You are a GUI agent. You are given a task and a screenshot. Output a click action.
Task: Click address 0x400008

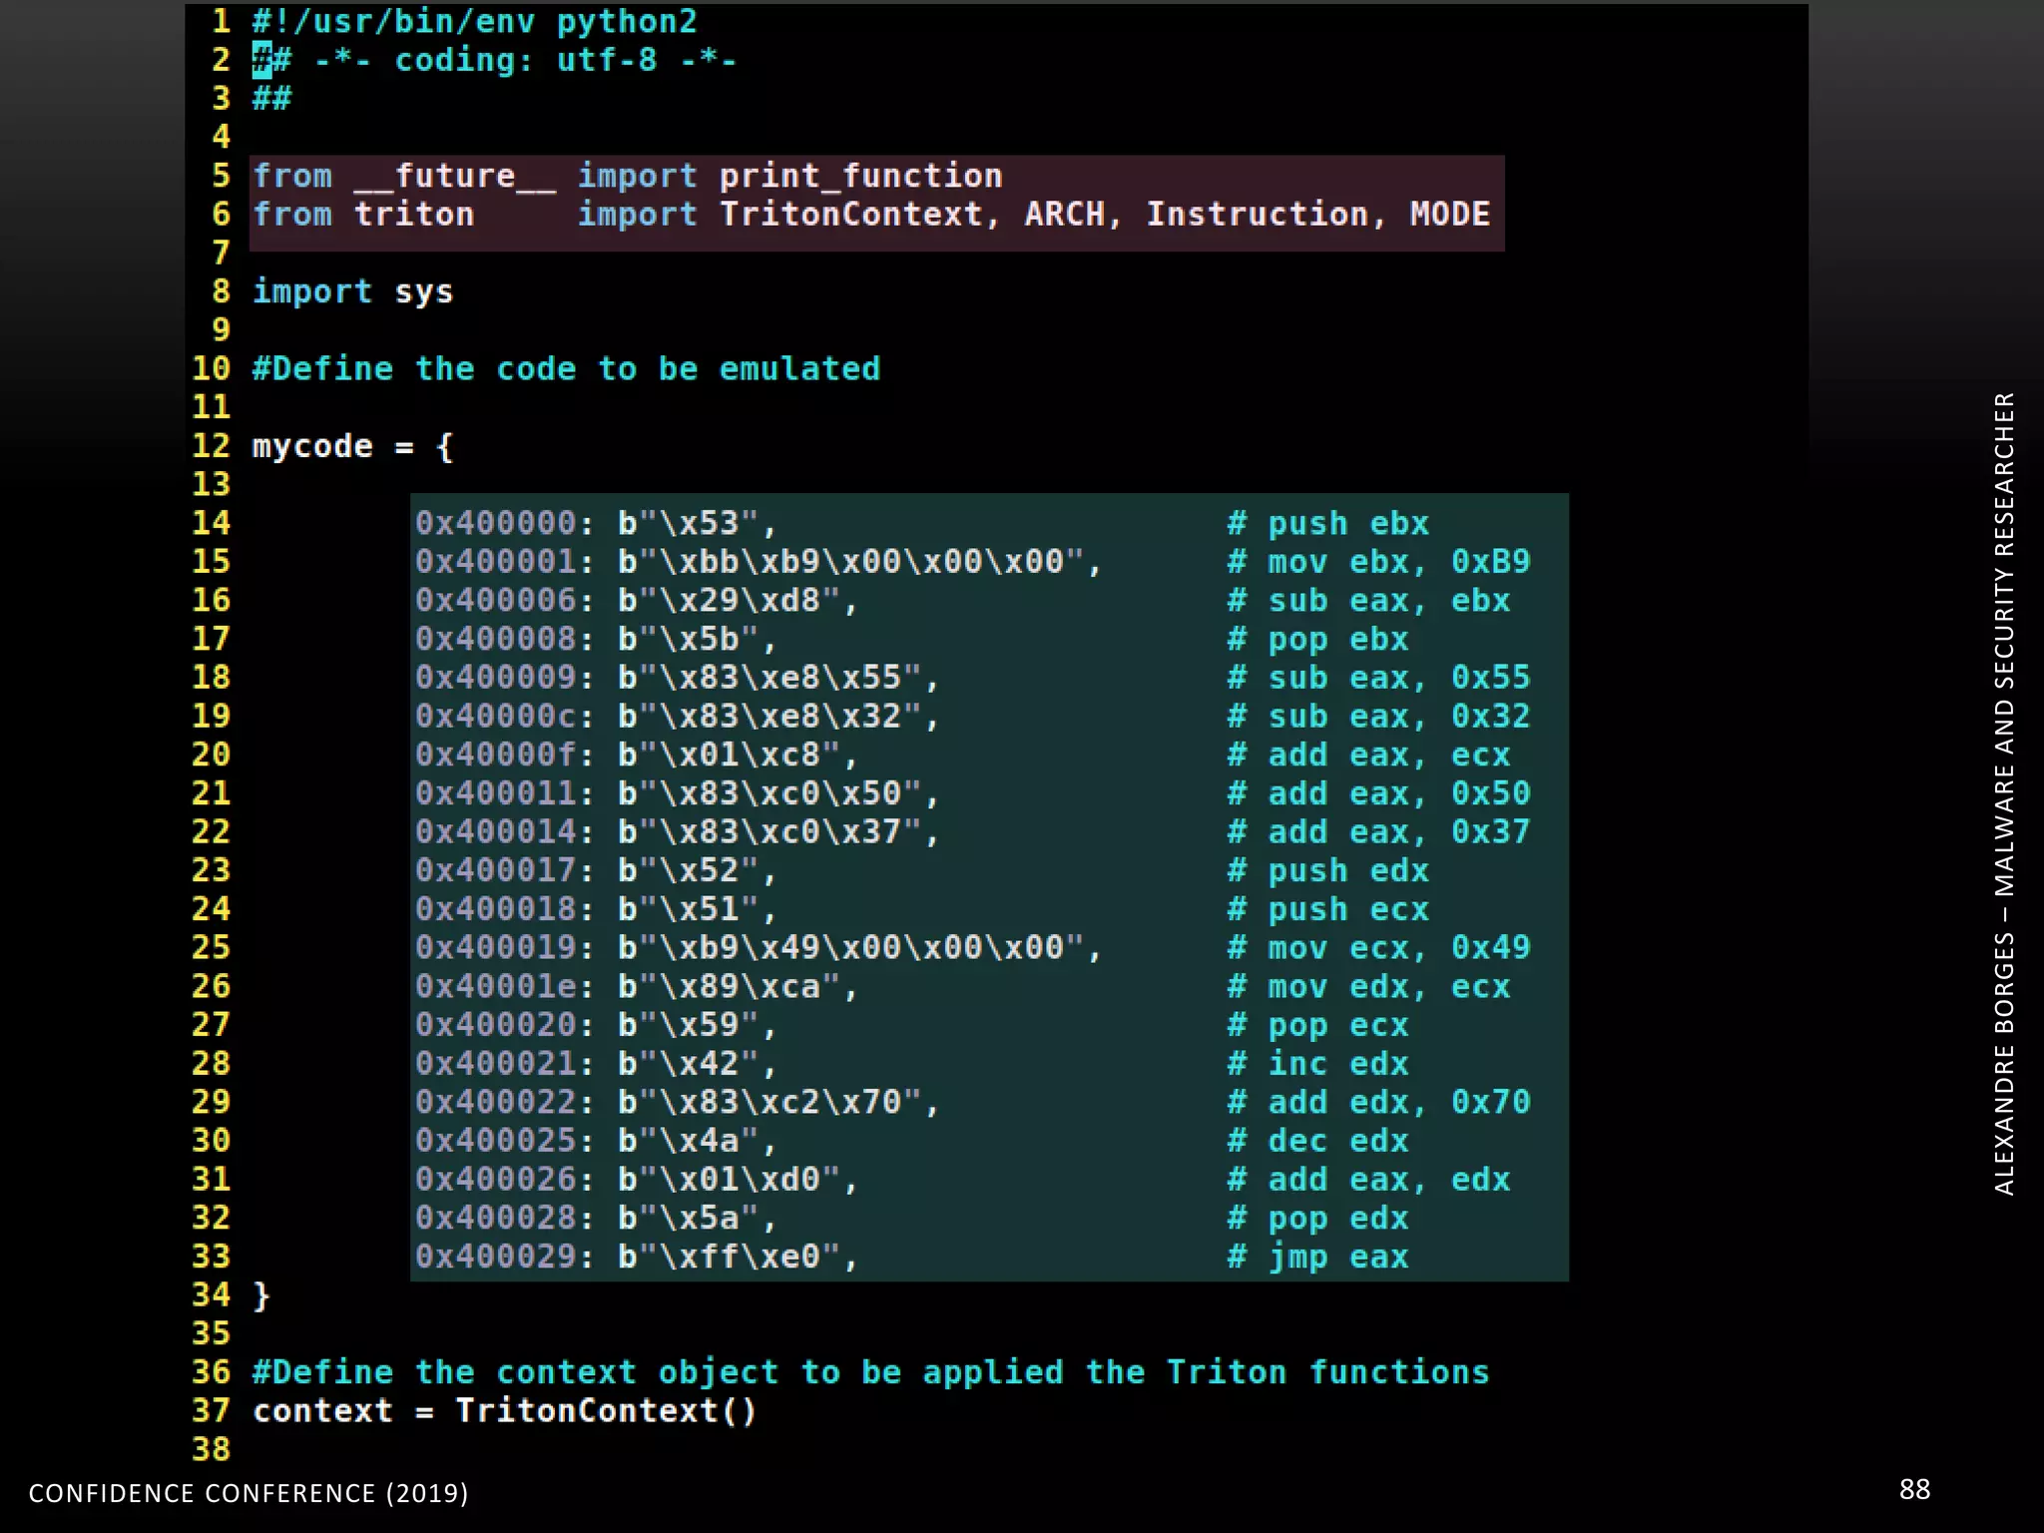click(496, 639)
